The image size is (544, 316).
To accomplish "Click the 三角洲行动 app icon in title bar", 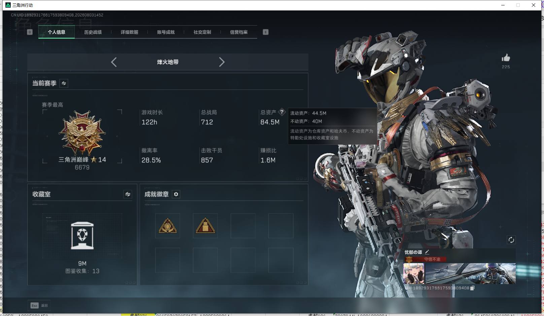I will pyautogui.click(x=8, y=5).
